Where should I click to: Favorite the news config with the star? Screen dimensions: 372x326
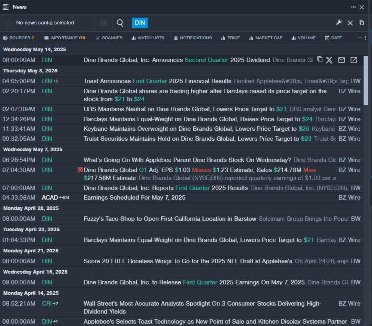point(9,23)
